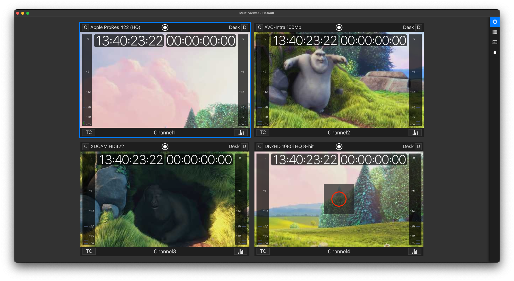514x281 pixels.
Task: Click the record button on Channel4
Action: point(339,146)
